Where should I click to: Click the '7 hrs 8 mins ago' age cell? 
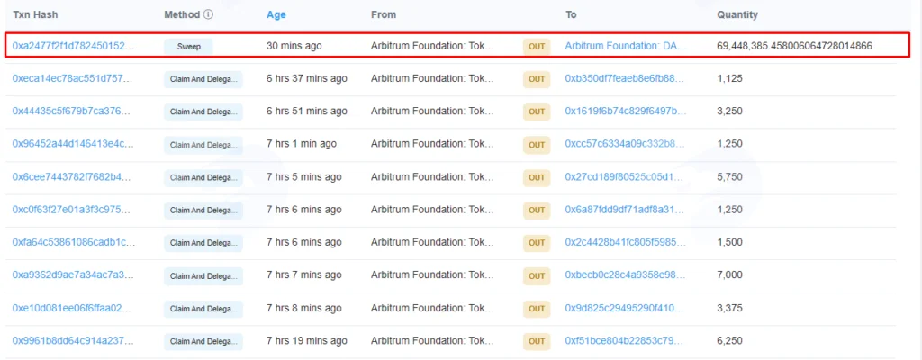304,308
